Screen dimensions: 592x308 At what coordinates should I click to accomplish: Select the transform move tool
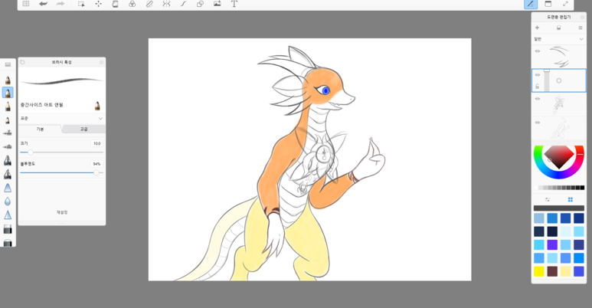(98, 4)
